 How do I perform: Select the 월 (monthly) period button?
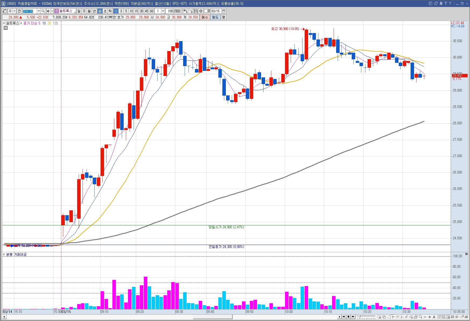pyautogui.click(x=89, y=11)
